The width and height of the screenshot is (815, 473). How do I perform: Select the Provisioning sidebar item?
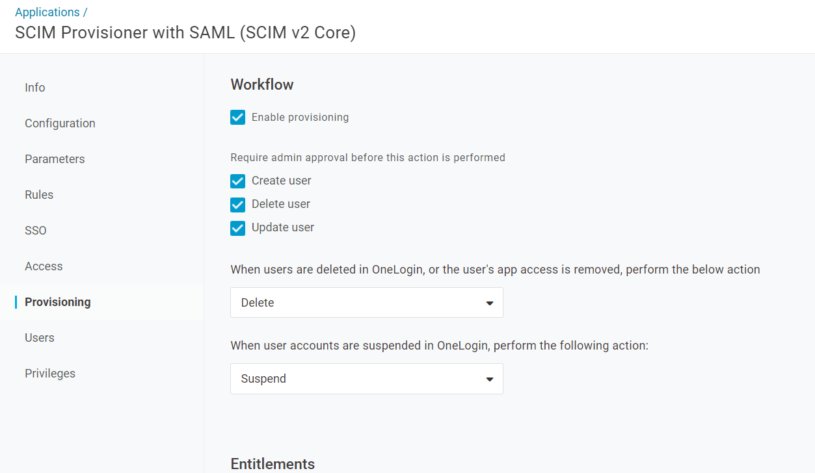pyautogui.click(x=58, y=302)
